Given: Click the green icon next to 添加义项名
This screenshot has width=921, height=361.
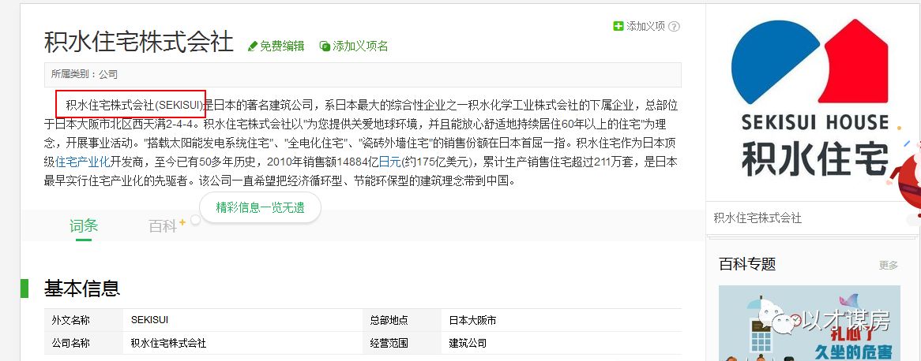Looking at the screenshot, I should [325, 46].
